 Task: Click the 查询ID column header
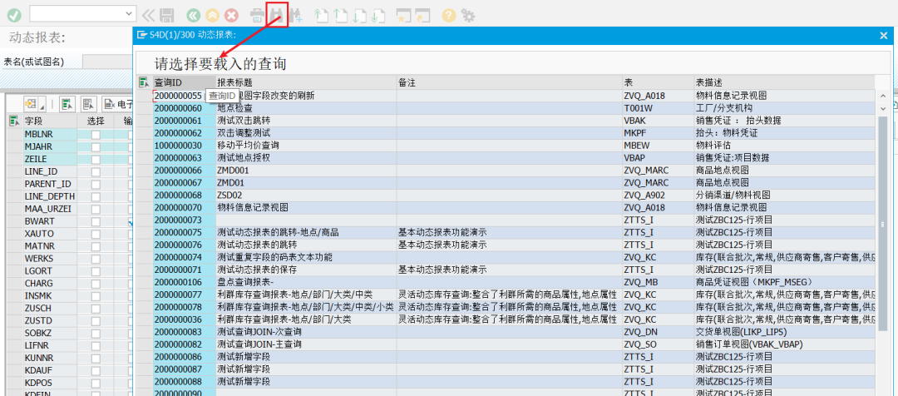pos(184,82)
